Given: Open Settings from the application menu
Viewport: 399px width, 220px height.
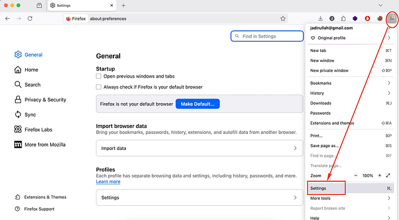Looking at the screenshot, I should coord(351,188).
